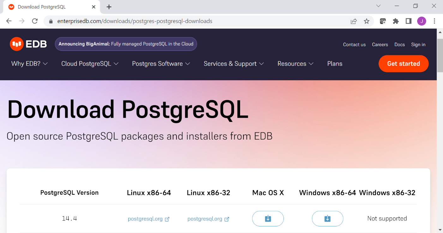Click the page scrollbar up arrow
Screen dimensions: 443x233
pyautogui.click(x=440, y=32)
